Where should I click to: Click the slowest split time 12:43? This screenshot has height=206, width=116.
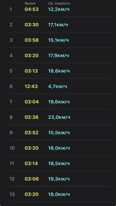click(31, 86)
